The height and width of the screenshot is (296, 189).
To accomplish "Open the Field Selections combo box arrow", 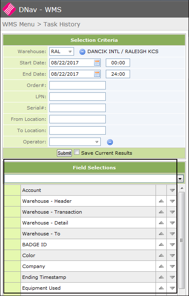I will (181, 179).
